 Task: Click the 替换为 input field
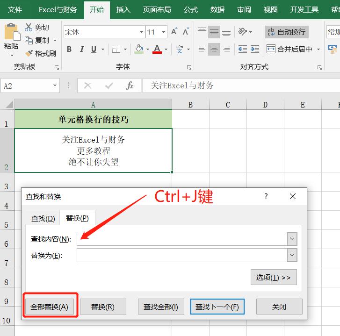tap(182, 255)
